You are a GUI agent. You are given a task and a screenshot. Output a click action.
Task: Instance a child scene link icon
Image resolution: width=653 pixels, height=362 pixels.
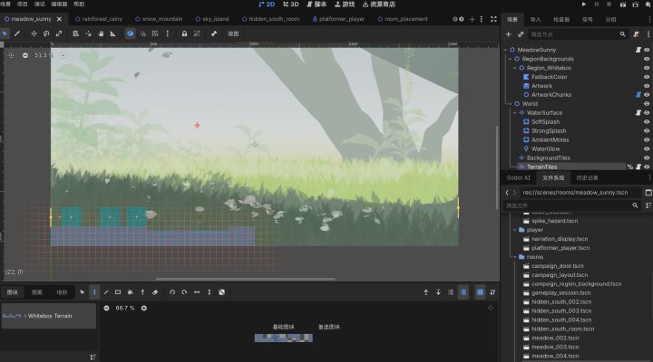click(521, 34)
